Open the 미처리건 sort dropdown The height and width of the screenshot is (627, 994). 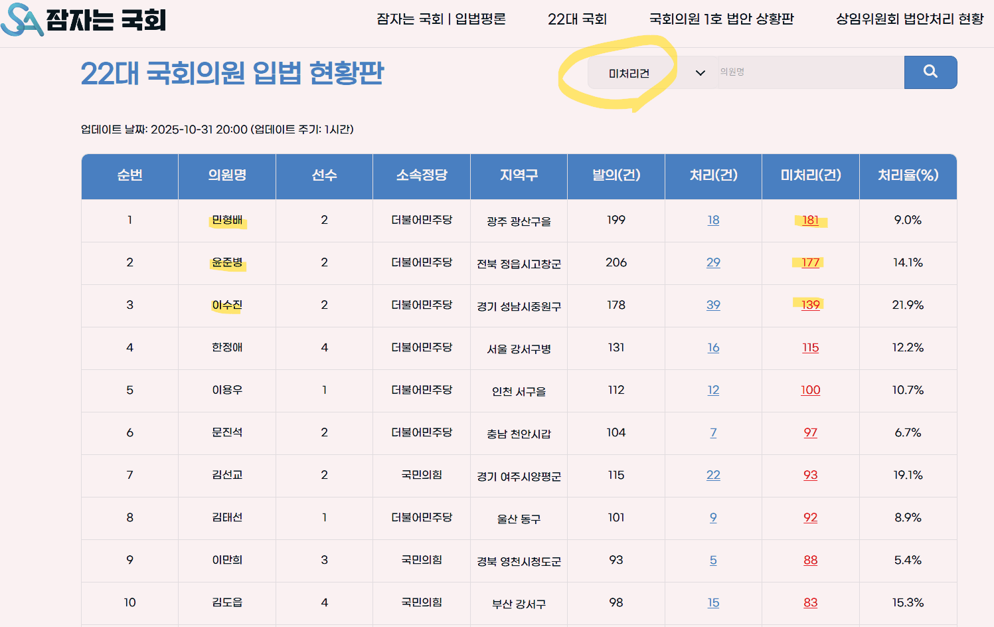click(x=652, y=72)
